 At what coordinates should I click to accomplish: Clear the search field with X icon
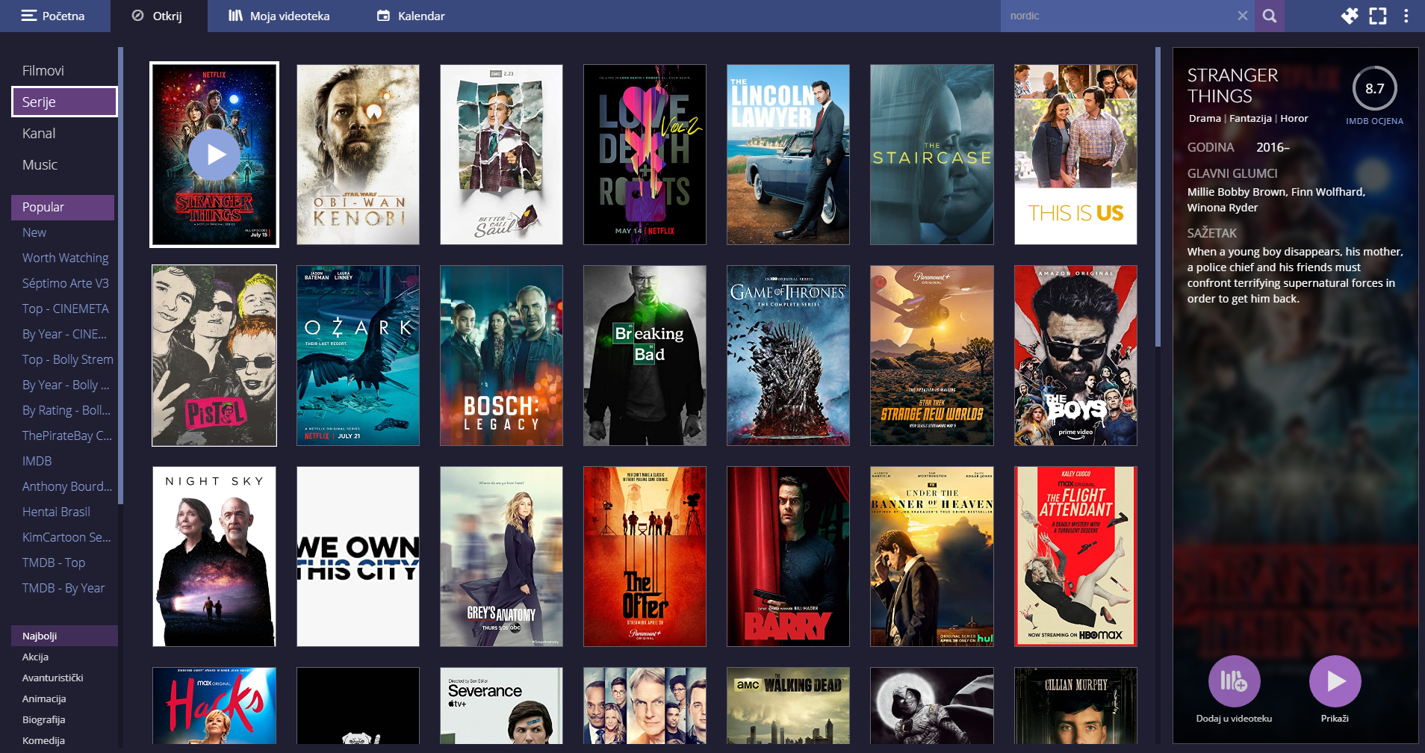1242,16
